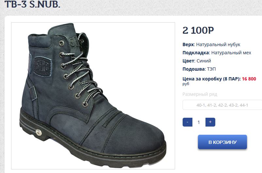Click the Подошва: ТЭП attribute
Image resolution: width=262 pixels, height=173 pixels.
point(199,69)
